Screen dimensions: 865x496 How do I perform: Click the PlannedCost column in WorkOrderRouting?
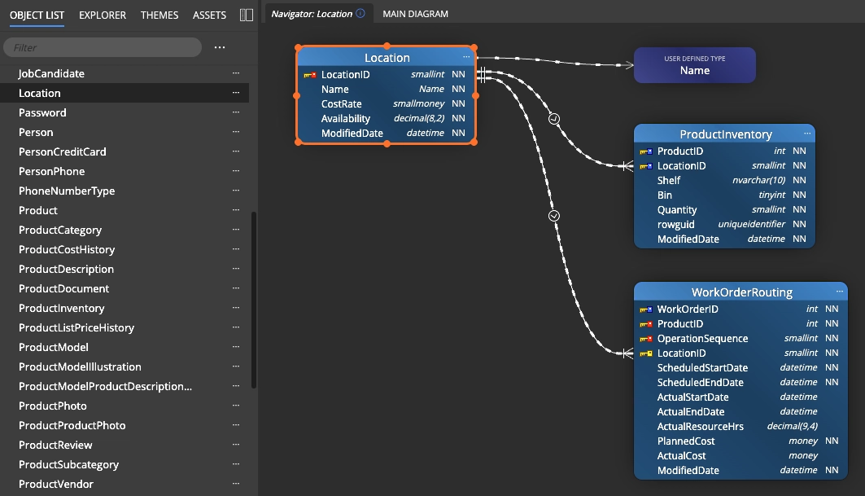tap(740, 441)
